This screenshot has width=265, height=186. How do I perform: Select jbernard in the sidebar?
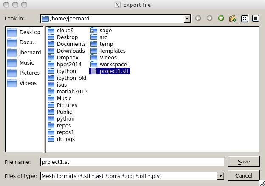coord(24,53)
